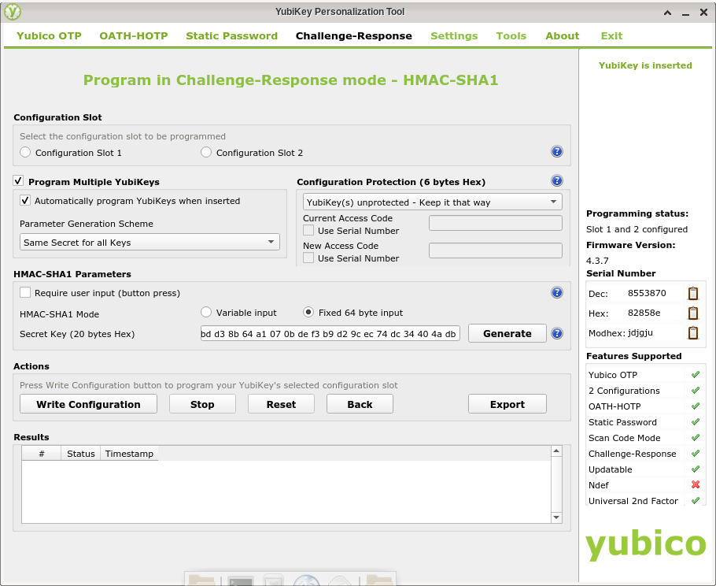The width and height of the screenshot is (716, 586).
Task: Copy the decimal serial number
Action: click(692, 293)
